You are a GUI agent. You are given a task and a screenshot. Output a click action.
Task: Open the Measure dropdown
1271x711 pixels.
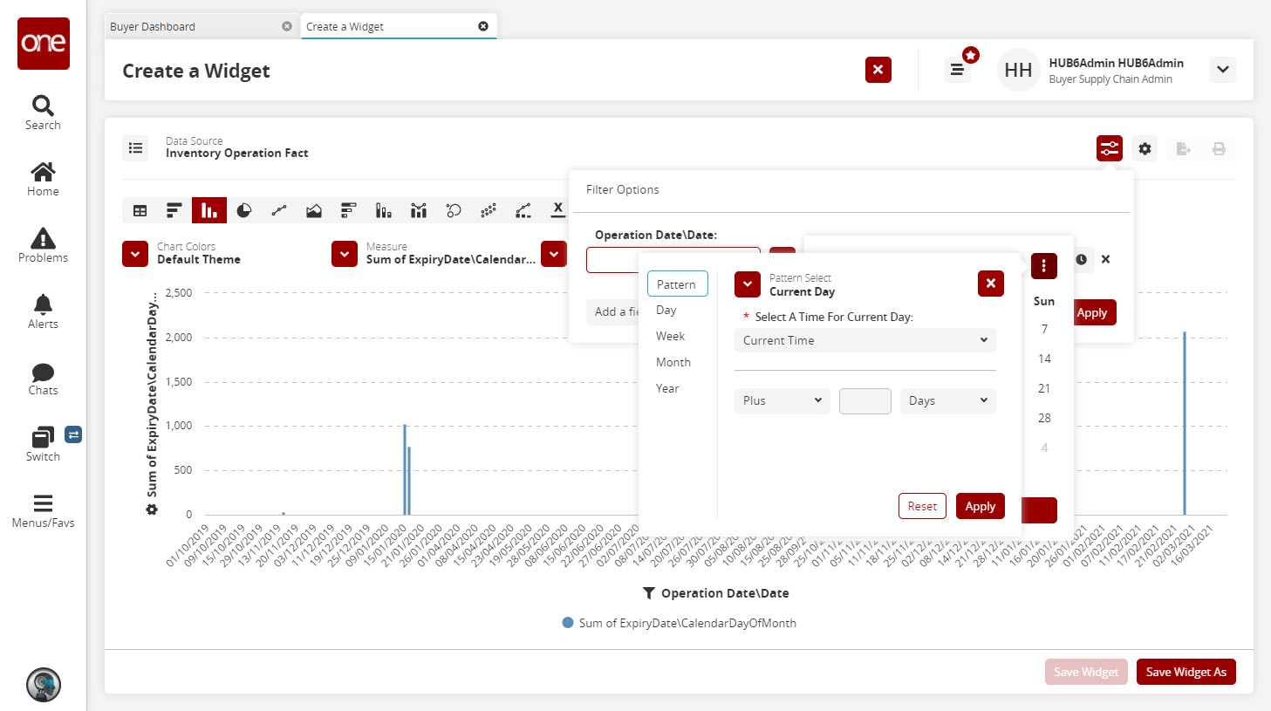(x=345, y=254)
